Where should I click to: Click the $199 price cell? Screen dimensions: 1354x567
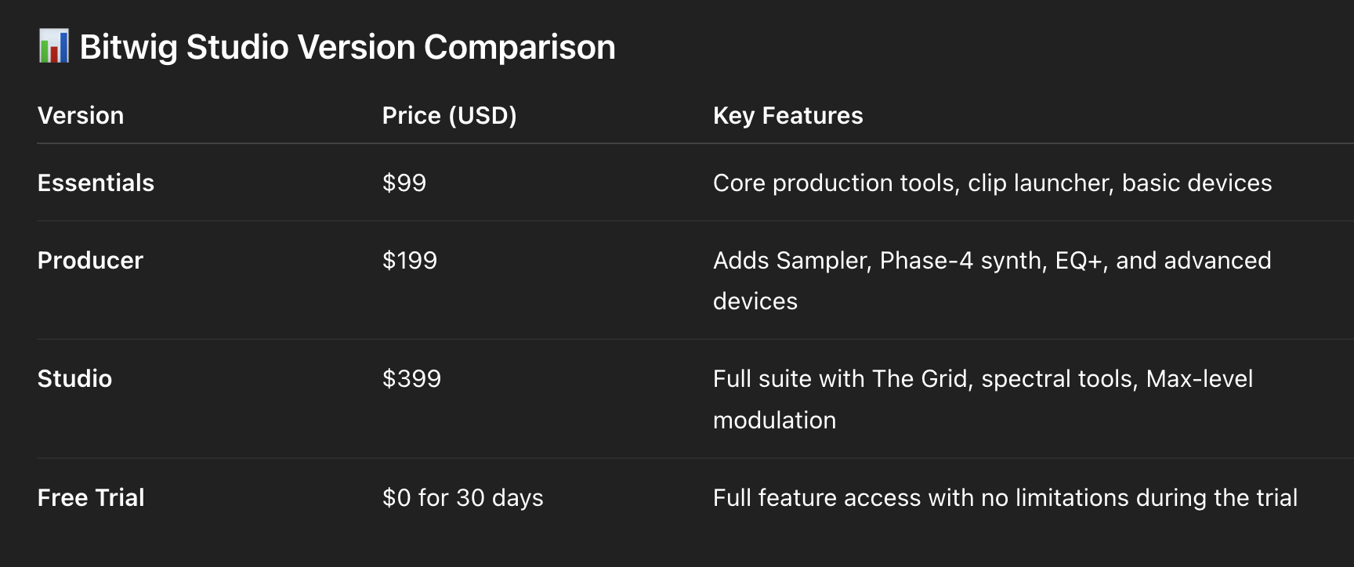tap(410, 261)
